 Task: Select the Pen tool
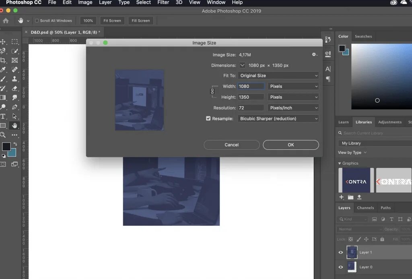click(x=14, y=107)
